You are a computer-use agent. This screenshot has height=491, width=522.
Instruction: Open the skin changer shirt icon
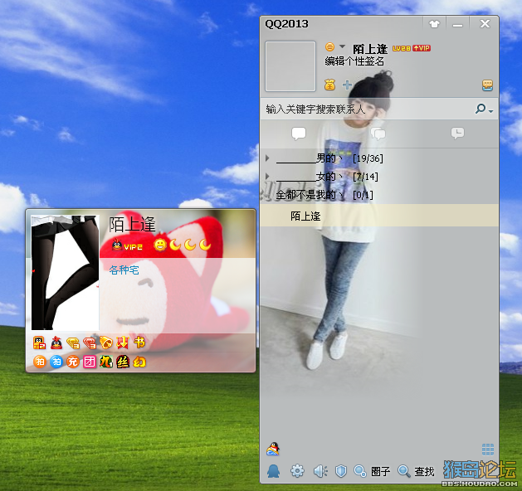434,24
